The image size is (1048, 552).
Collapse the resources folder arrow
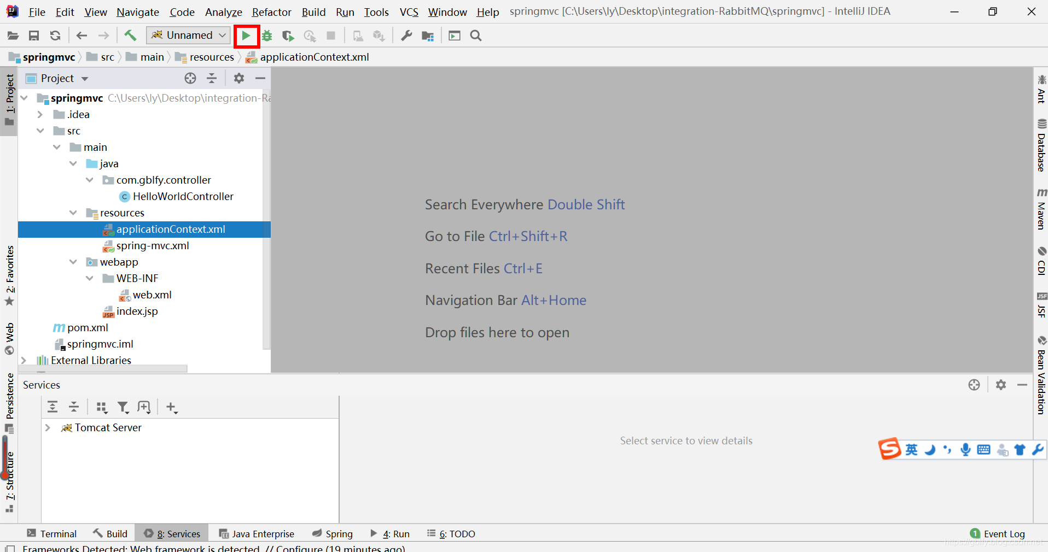[x=73, y=213]
